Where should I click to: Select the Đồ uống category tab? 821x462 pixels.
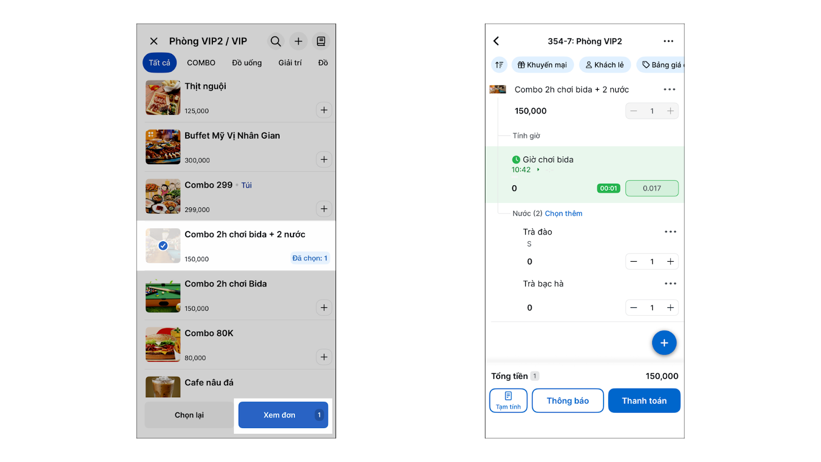(x=247, y=63)
